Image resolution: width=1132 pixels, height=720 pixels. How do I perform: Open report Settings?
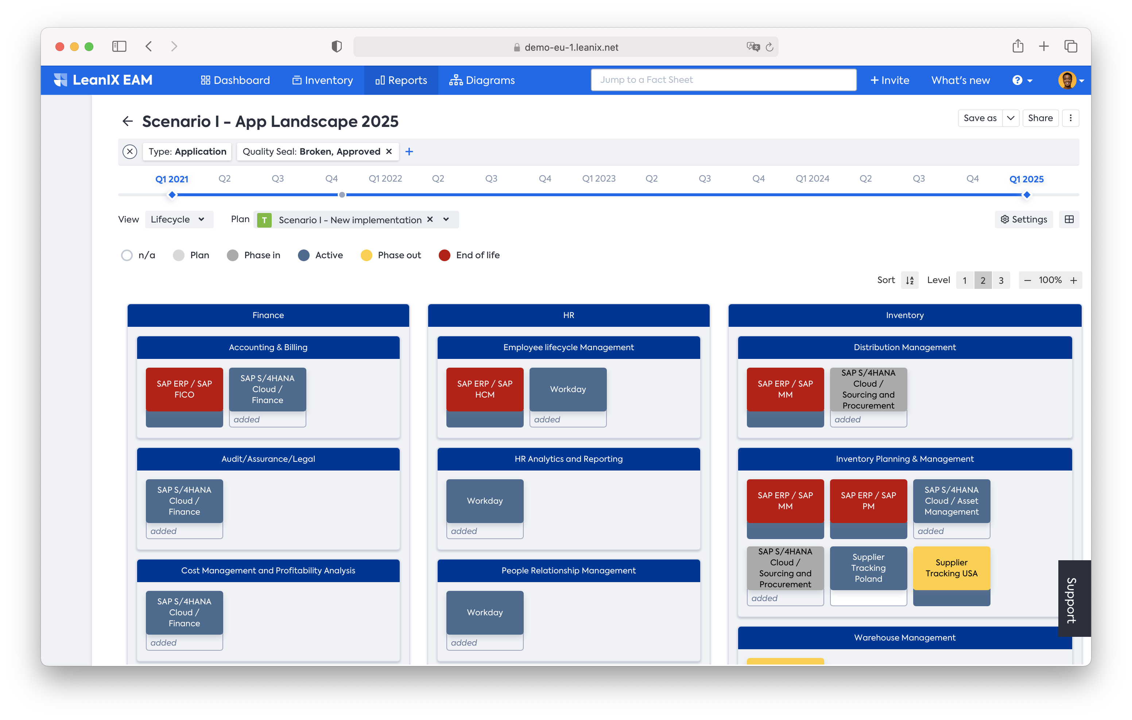(1023, 219)
